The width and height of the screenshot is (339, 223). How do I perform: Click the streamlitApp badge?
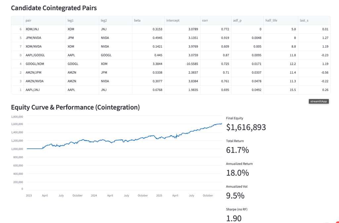(x=319, y=101)
